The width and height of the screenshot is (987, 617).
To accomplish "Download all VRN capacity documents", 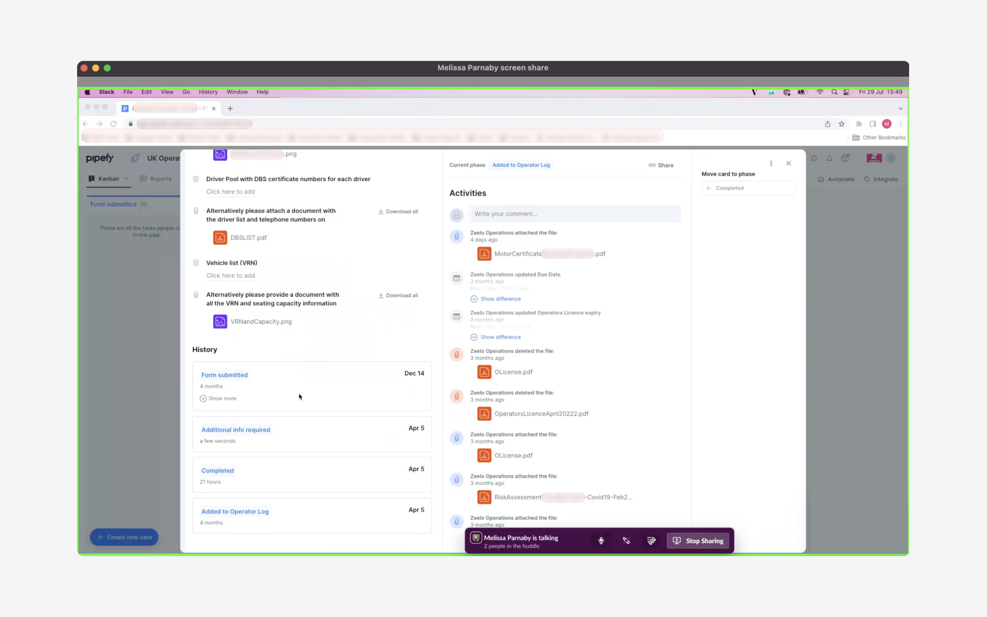I will pyautogui.click(x=398, y=295).
